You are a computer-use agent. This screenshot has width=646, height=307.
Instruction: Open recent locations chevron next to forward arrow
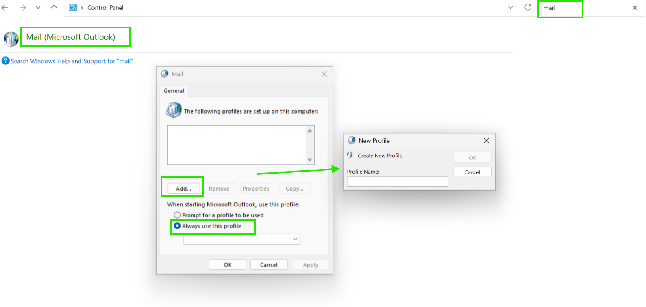[38, 8]
